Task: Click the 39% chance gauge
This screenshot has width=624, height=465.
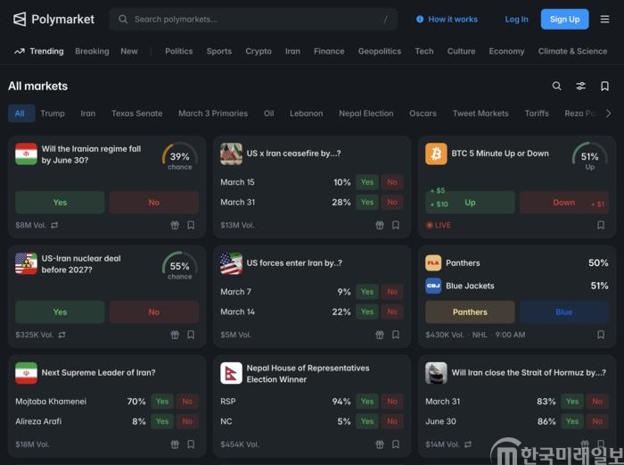Action: pos(180,156)
